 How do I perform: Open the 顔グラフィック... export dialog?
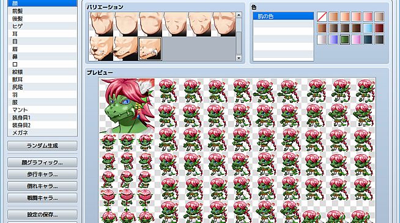tap(42, 163)
